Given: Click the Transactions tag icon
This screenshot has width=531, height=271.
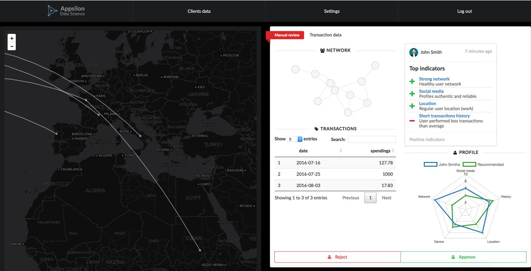Looking at the screenshot, I should [x=316, y=129].
